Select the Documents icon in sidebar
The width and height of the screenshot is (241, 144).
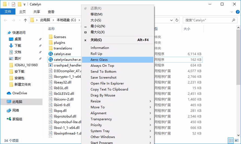coord(11,52)
